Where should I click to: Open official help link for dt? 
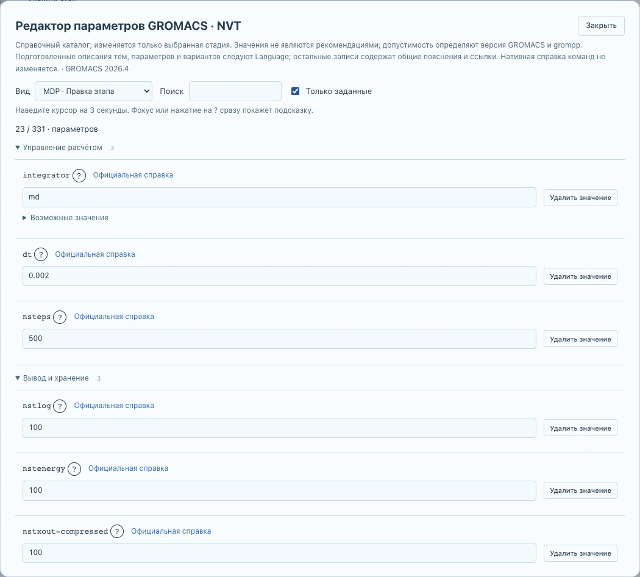(95, 254)
